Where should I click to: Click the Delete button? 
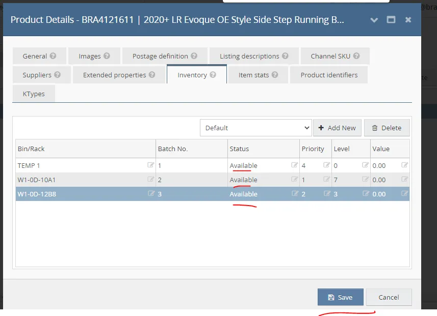click(387, 128)
